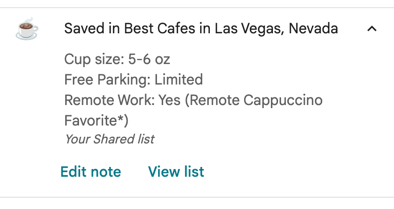Click the 'Saved in' words in the heading
The image size is (394, 209).
92,28
